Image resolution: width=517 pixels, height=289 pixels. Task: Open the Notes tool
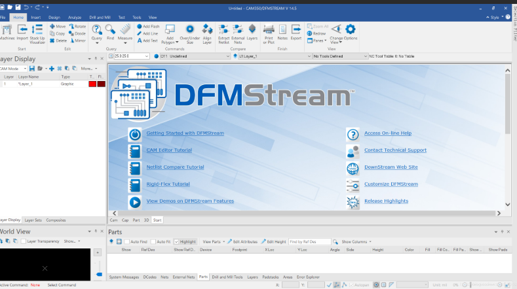point(282,32)
